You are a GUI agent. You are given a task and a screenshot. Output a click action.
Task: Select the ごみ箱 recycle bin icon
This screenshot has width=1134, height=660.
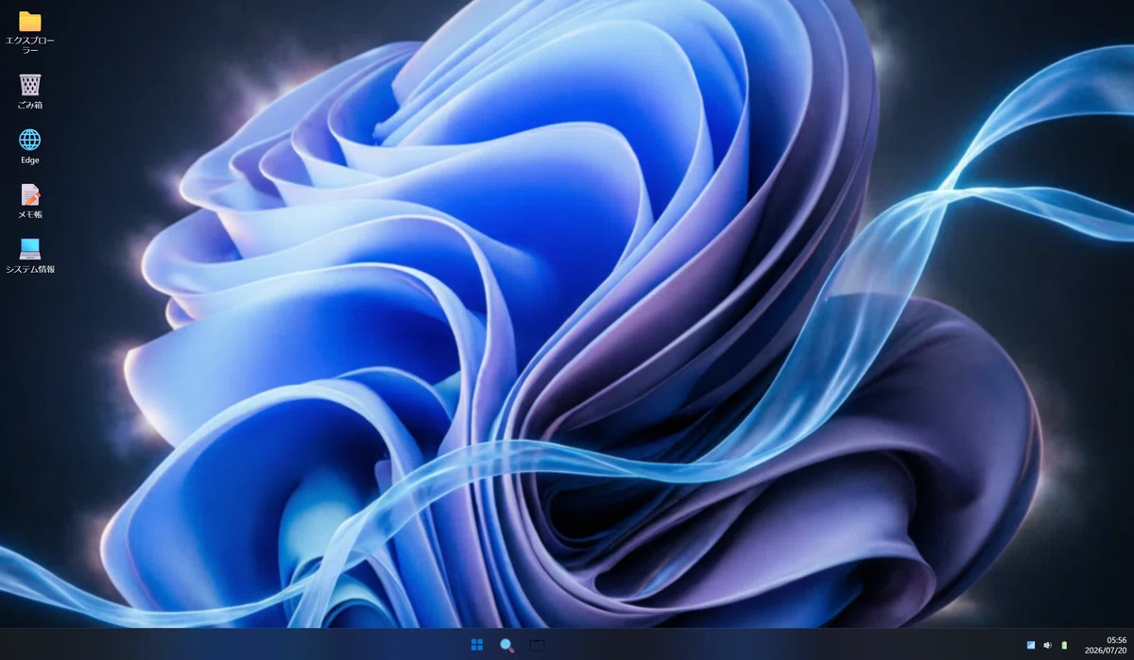tap(30, 85)
